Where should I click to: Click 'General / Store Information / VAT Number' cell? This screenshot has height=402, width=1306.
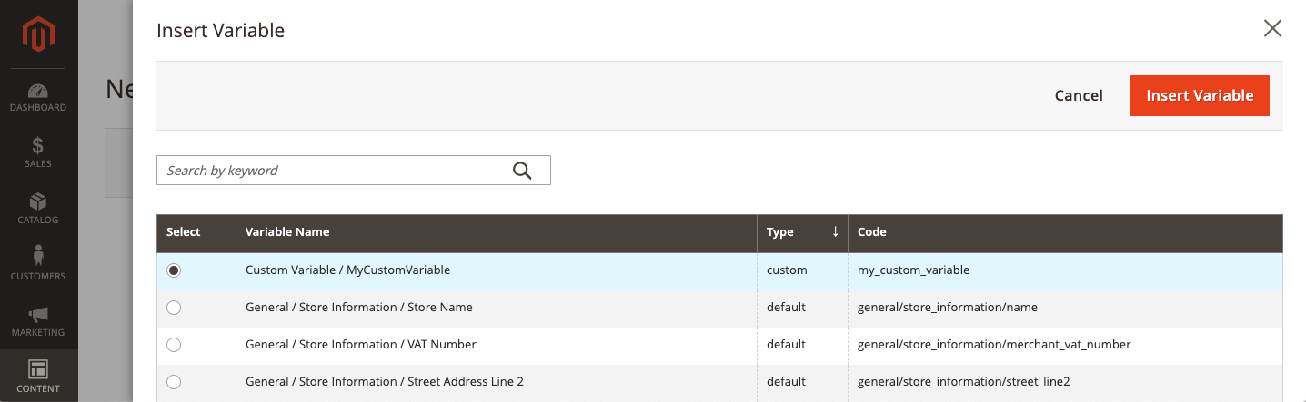pos(497,345)
